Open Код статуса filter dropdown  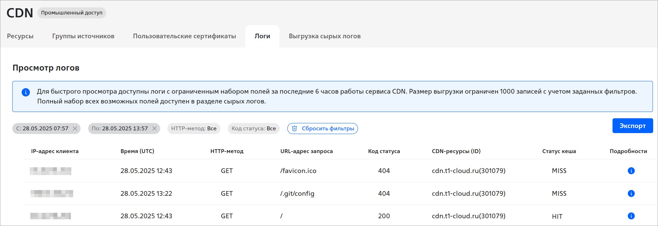pyautogui.click(x=254, y=129)
